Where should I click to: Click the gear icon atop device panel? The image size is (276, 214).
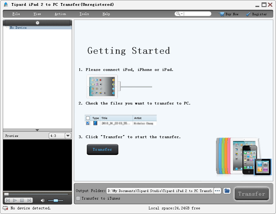pyautogui.click(x=37, y=23)
